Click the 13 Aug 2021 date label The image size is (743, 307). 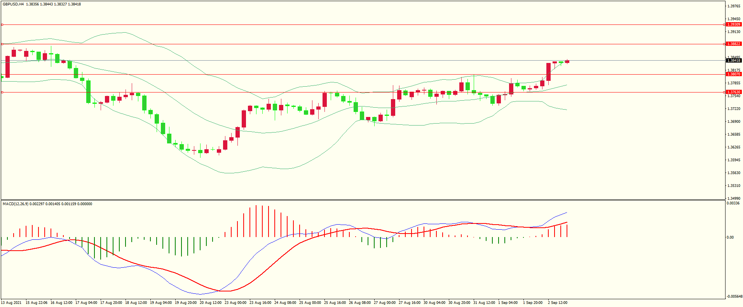pyautogui.click(x=11, y=303)
